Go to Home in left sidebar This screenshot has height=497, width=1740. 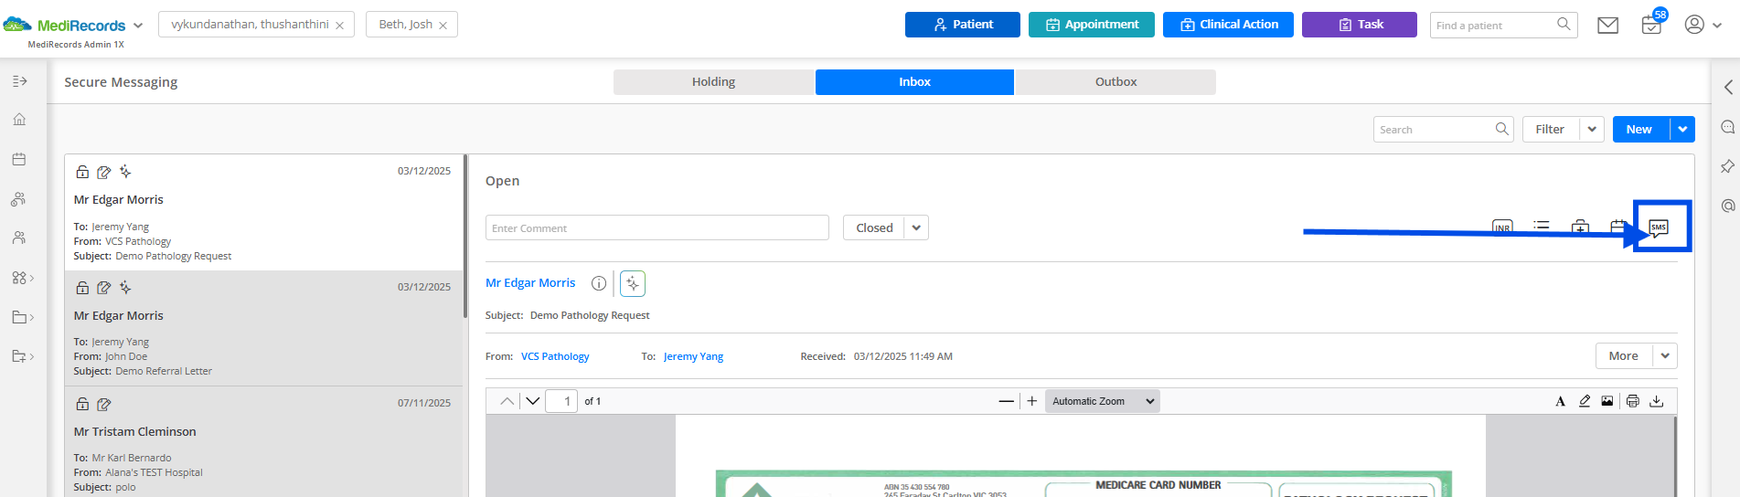pyautogui.click(x=19, y=120)
